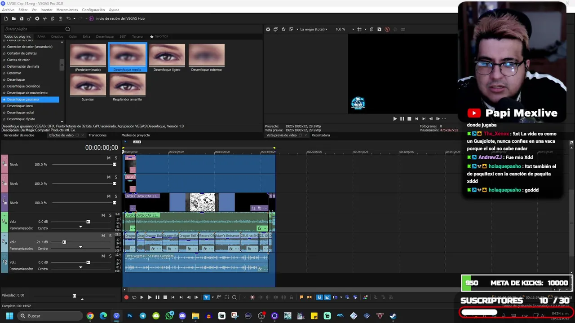The height and width of the screenshot is (323, 575).
Task: Open the edit tool dropdown arrow
Action: pos(213,297)
